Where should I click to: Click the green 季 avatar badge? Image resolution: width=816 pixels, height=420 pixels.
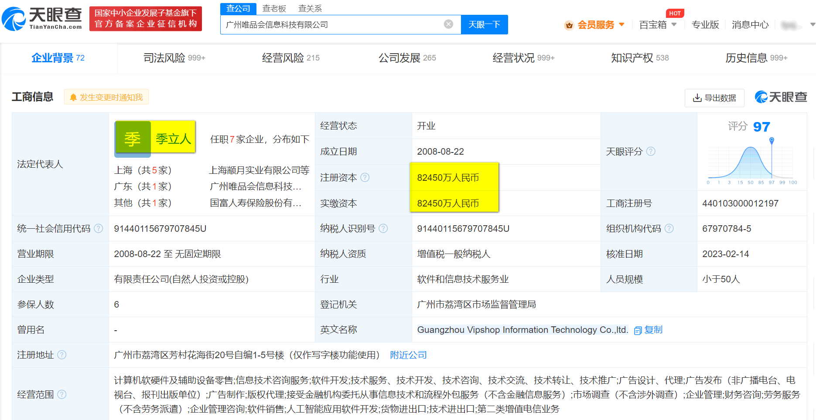pyautogui.click(x=133, y=139)
